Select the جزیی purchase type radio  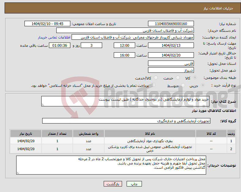pyautogui.click(x=203, y=85)
